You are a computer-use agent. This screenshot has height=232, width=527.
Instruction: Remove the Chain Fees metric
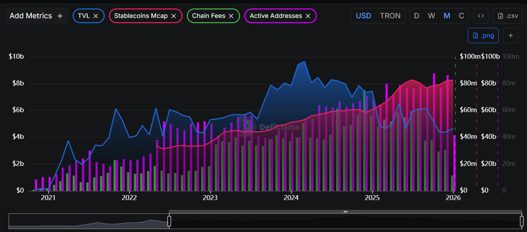tap(231, 16)
